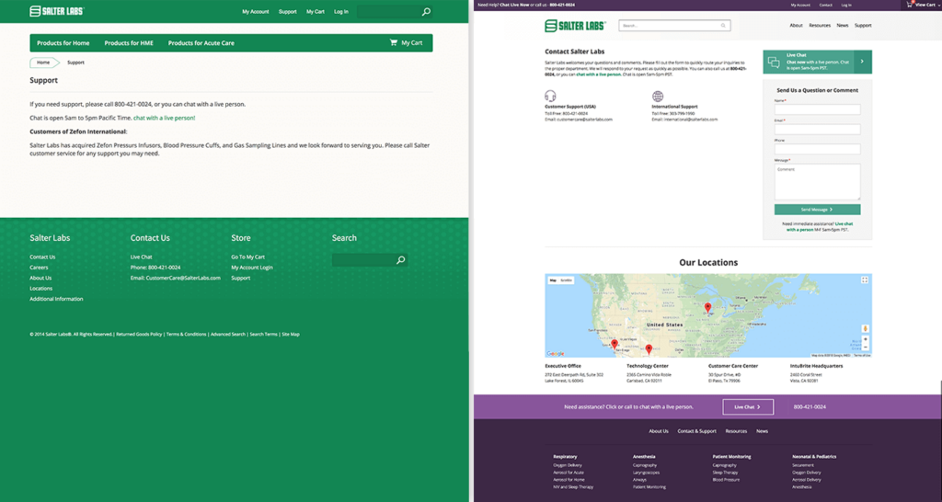Click into the Phone field
This screenshot has width=942, height=502.
coord(817,149)
